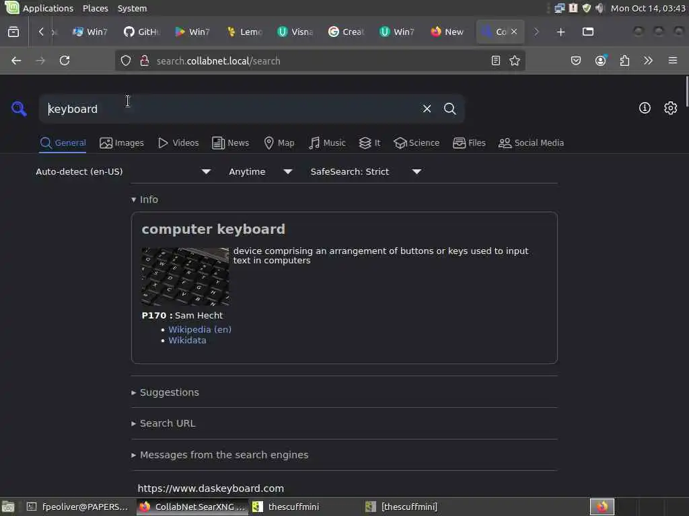This screenshot has height=516, width=689.
Task: Switch to Music category
Action: [x=327, y=142]
